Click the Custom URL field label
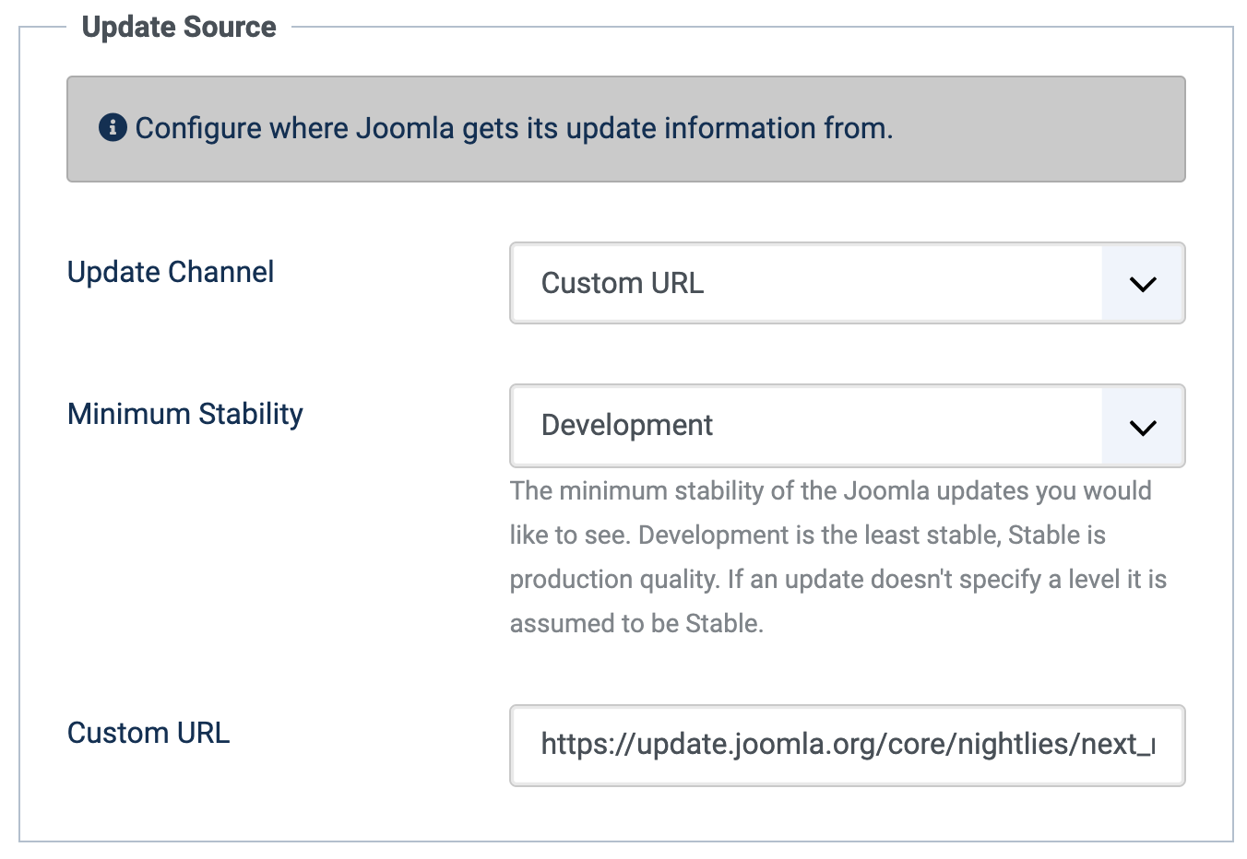Screen dimensions: 1247x859 148,733
